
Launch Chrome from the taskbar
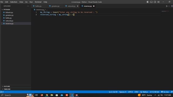(47, 95)
